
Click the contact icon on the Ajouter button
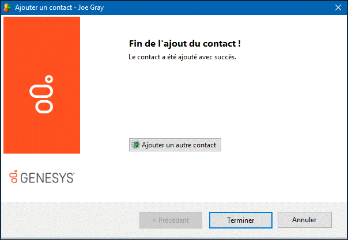coord(135,145)
